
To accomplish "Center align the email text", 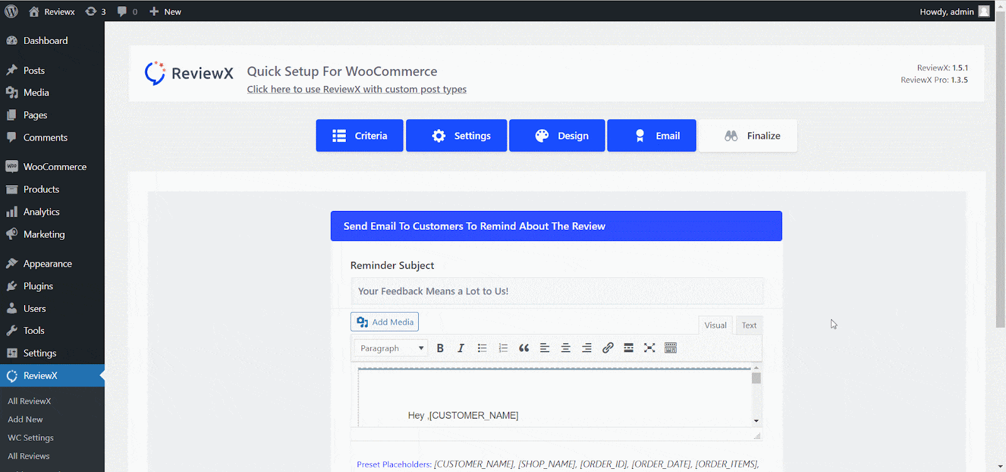I will click(566, 348).
